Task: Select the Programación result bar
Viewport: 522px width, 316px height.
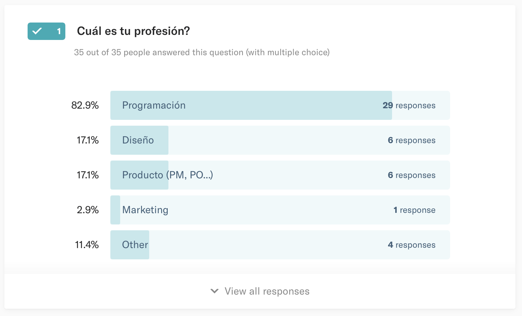Action: pos(280,105)
